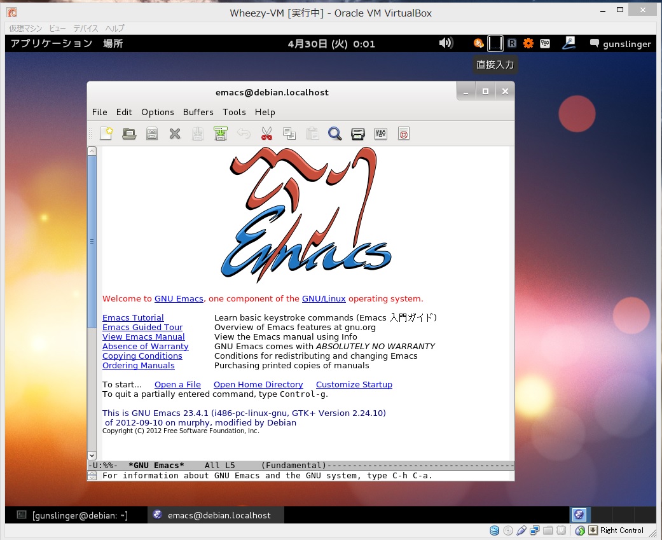Open the Emacs Help menu
This screenshot has height=540, width=662.
(x=265, y=112)
